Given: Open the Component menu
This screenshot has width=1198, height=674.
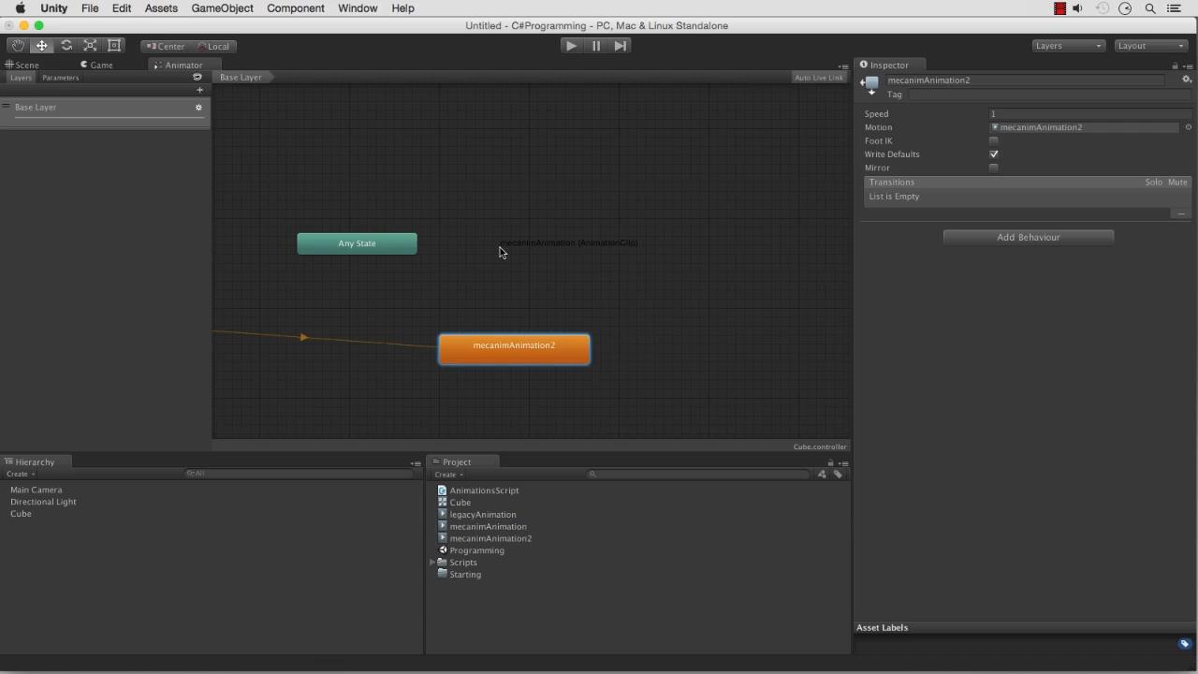Looking at the screenshot, I should coord(296,8).
